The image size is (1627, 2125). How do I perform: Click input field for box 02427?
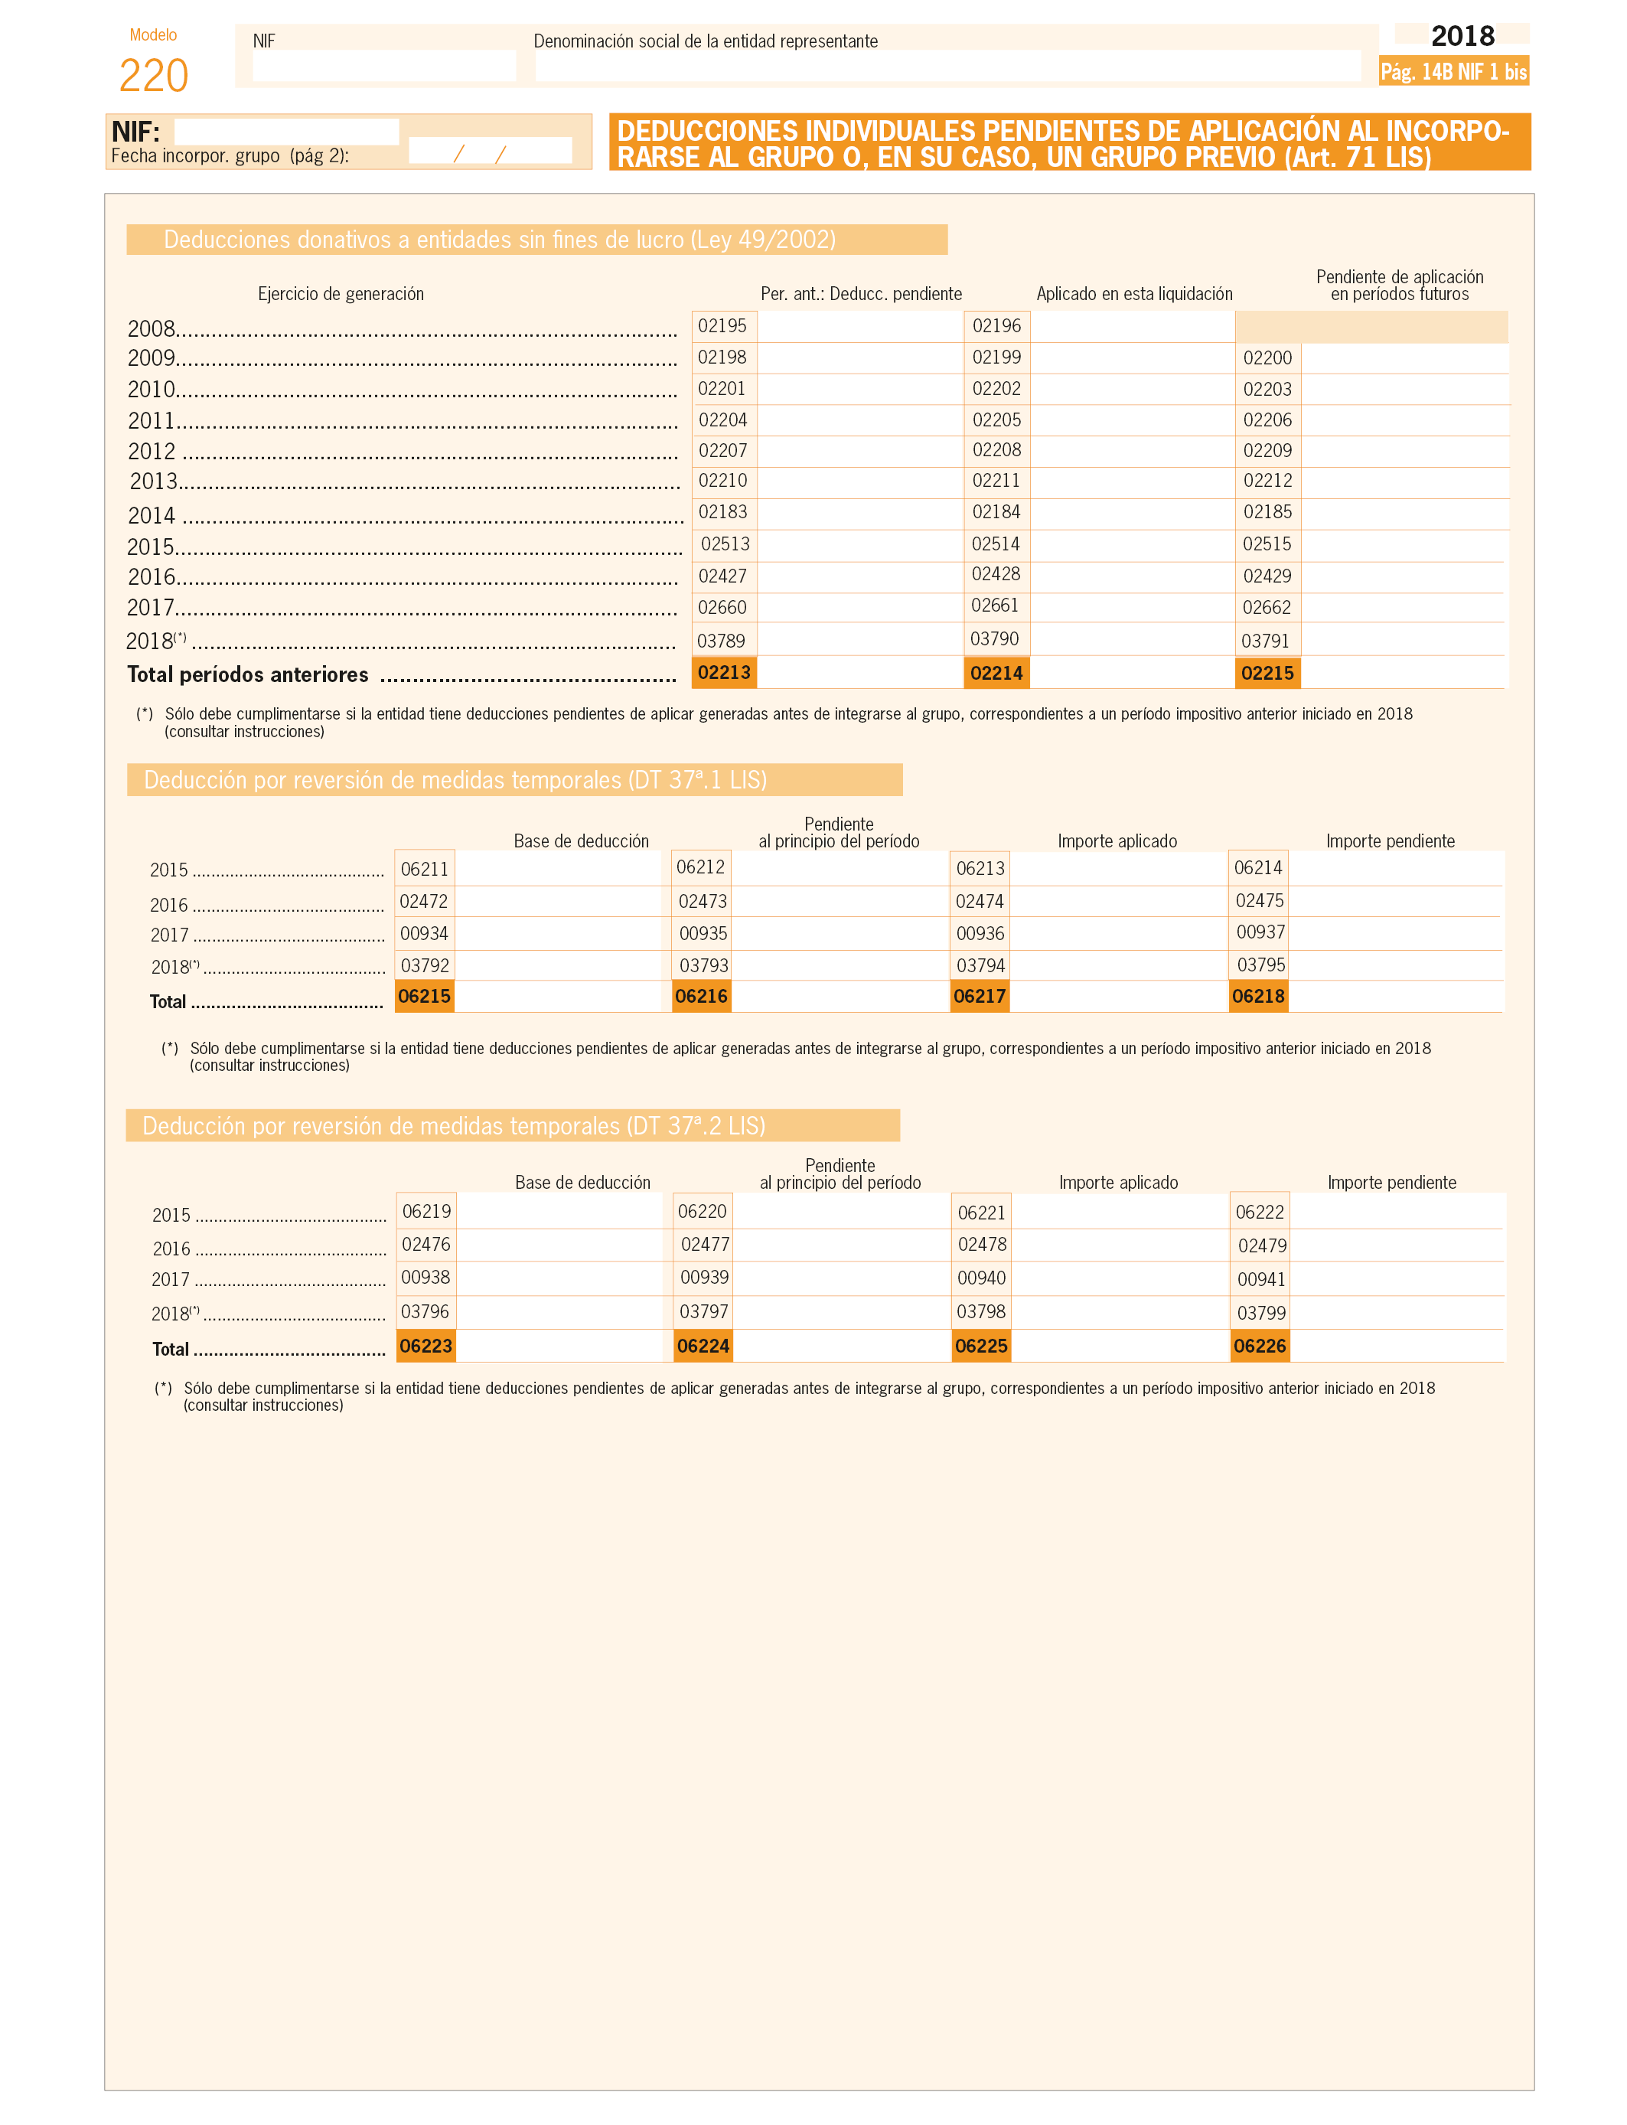[x=860, y=577]
